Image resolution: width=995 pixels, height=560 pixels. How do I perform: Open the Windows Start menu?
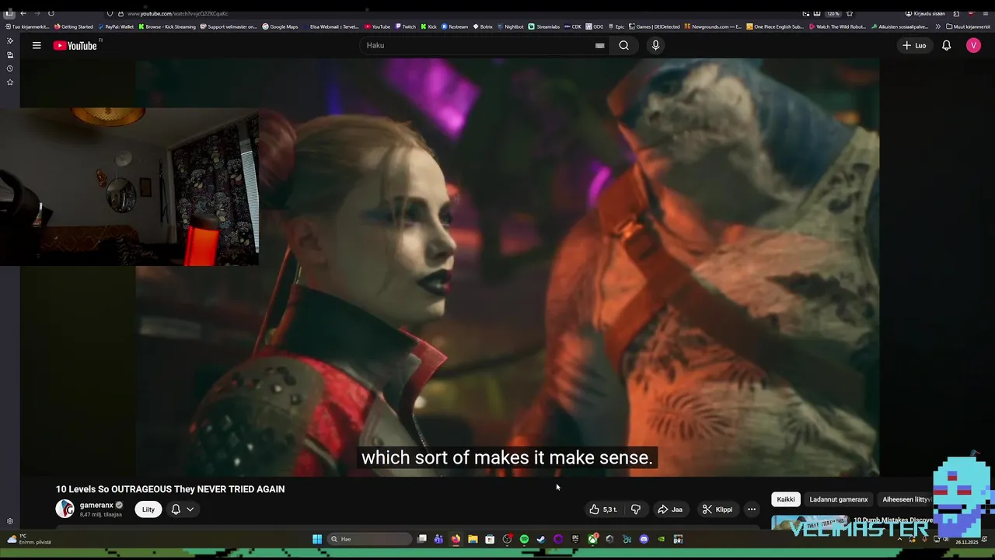(317, 539)
